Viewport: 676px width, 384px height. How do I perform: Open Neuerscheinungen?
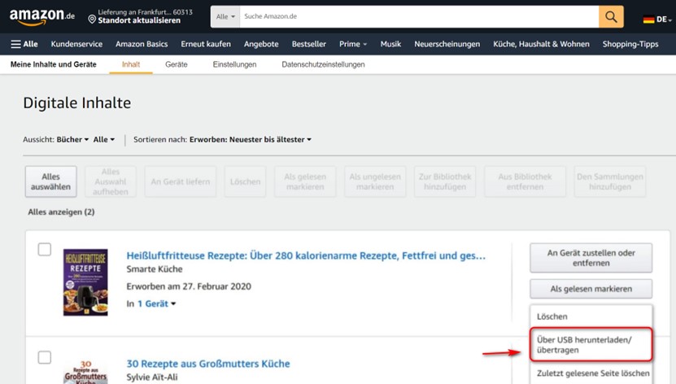[x=447, y=44]
